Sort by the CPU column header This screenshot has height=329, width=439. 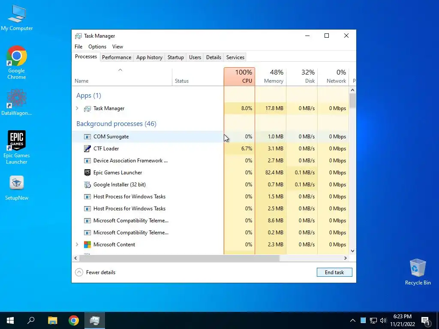tap(239, 77)
